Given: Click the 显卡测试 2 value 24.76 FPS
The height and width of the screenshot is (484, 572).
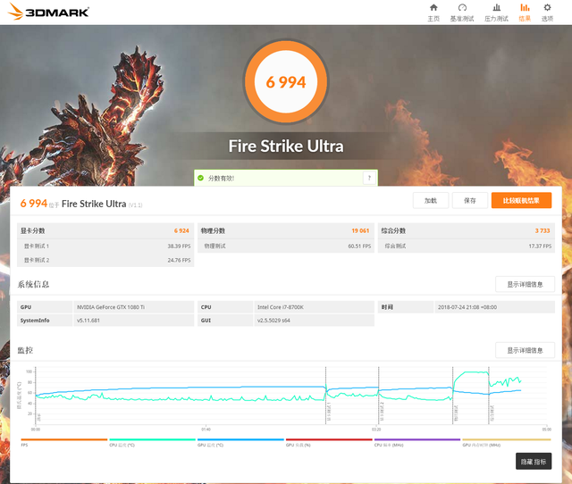Looking at the screenshot, I should (179, 260).
